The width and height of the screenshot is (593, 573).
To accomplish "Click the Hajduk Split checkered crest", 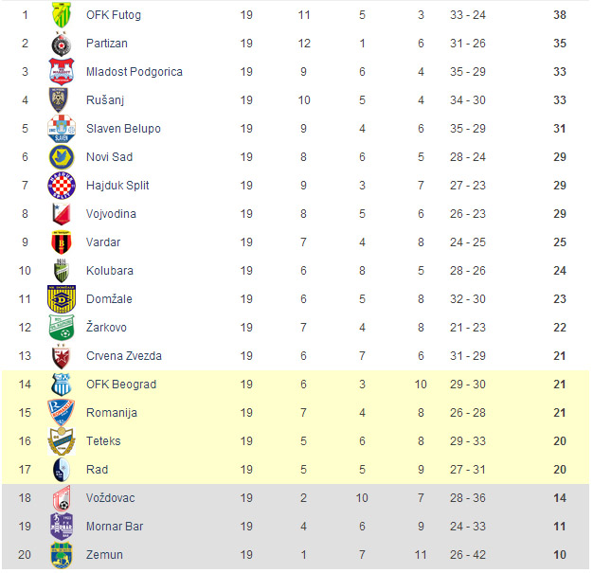I will [62, 186].
